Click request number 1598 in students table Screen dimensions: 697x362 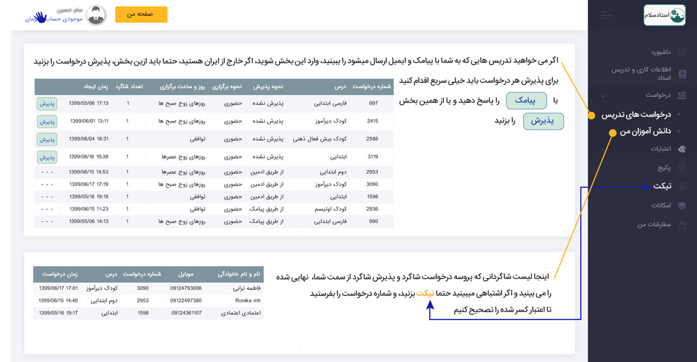pyautogui.click(x=143, y=313)
